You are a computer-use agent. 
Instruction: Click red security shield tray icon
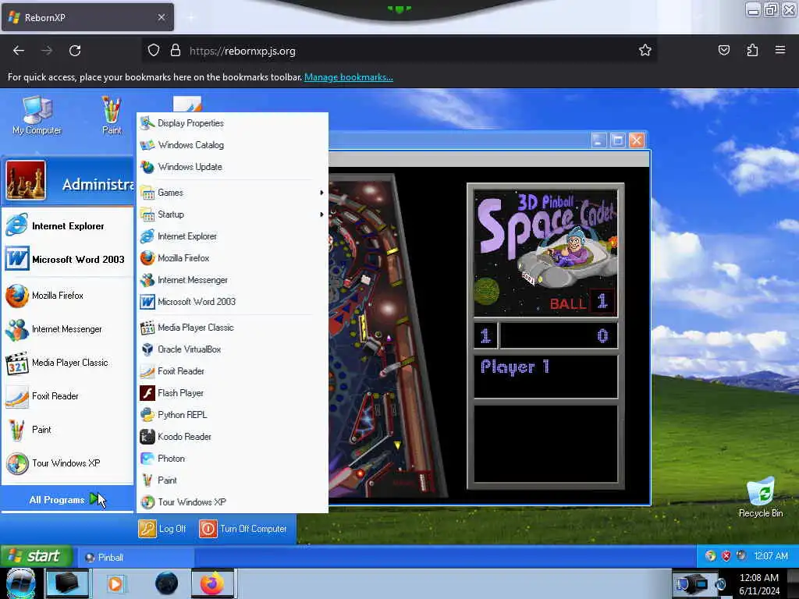click(726, 556)
